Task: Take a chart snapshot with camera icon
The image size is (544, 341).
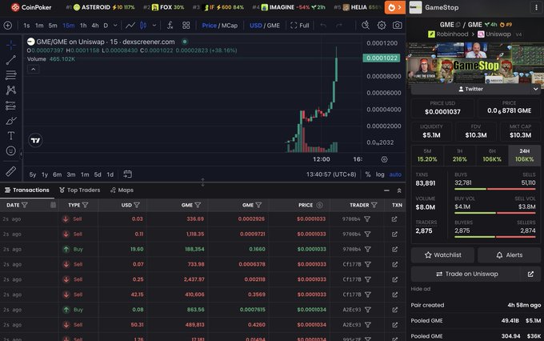Action: [x=398, y=26]
